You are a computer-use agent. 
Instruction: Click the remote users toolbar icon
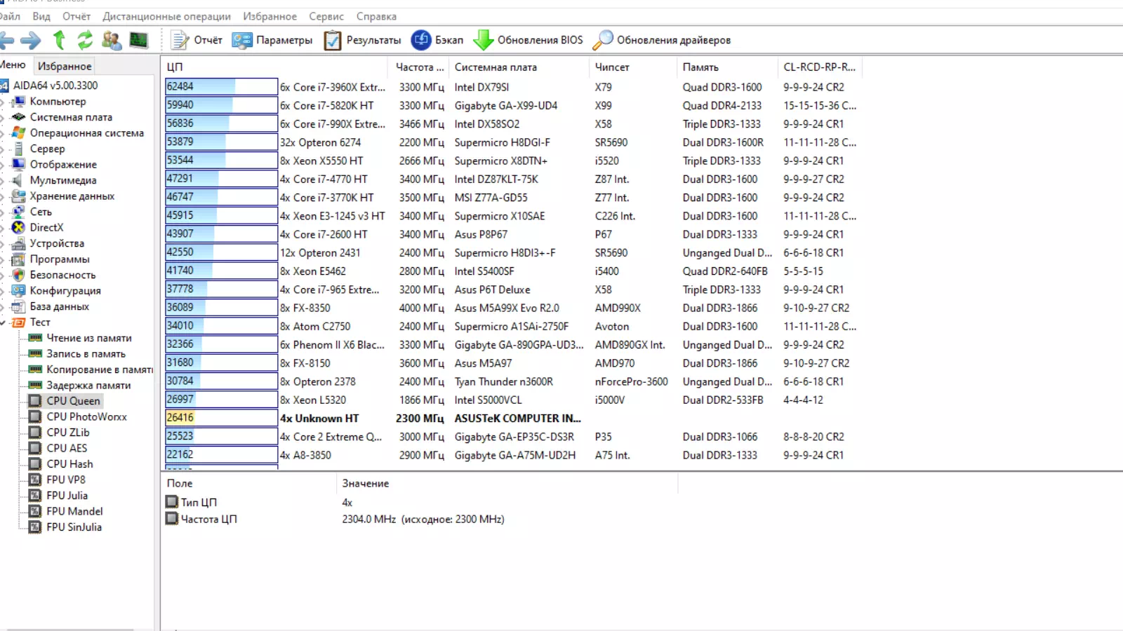[111, 40]
